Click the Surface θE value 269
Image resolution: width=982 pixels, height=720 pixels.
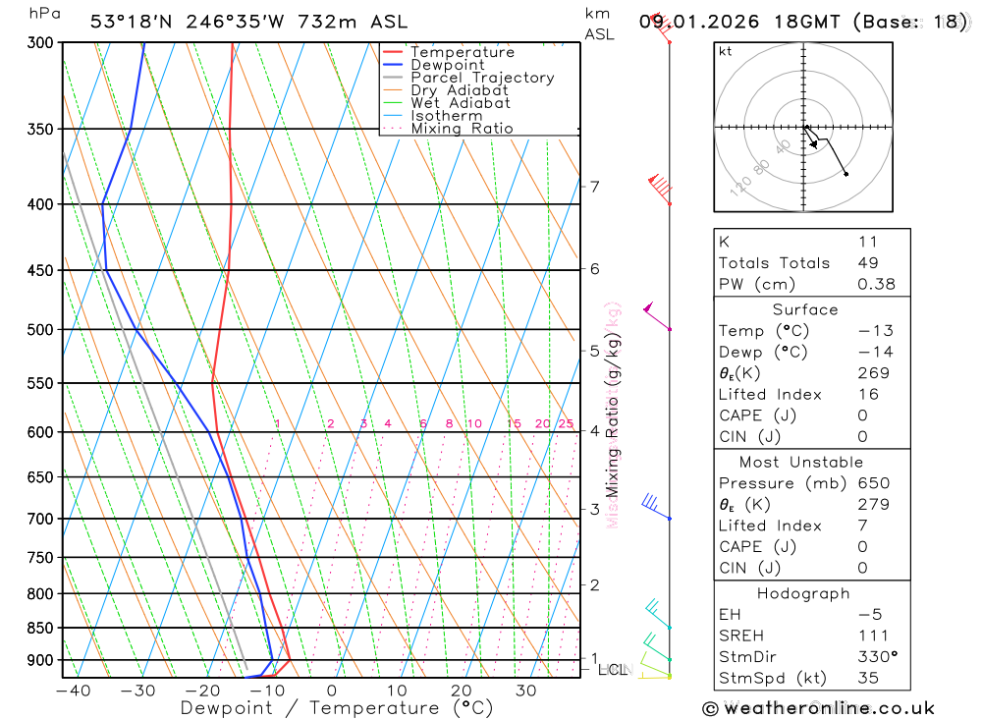click(x=874, y=373)
